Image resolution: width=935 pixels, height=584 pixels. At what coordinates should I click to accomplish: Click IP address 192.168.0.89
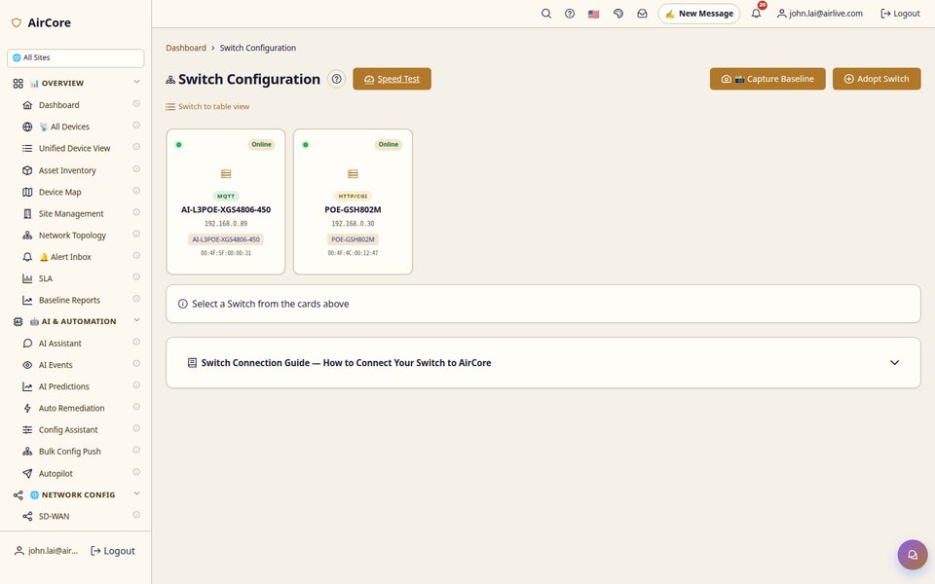point(226,224)
